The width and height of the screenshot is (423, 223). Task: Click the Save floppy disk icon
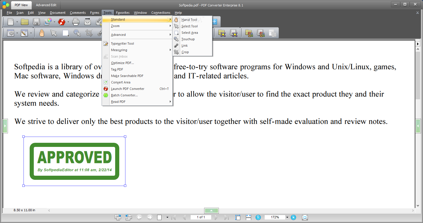(36, 22)
